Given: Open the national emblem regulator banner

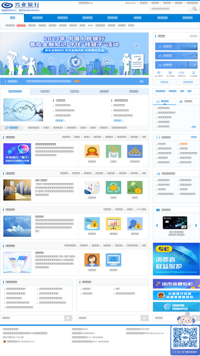Looking at the screenshot, I should (176, 295).
